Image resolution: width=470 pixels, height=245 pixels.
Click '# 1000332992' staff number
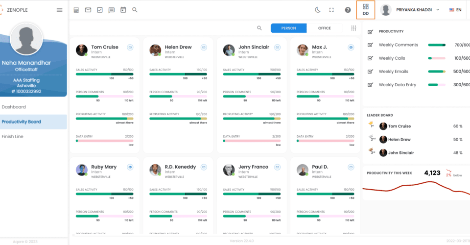click(x=26, y=91)
